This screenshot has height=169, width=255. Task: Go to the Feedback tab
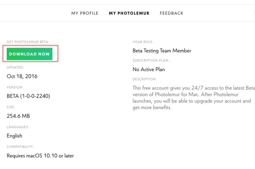[x=171, y=13]
